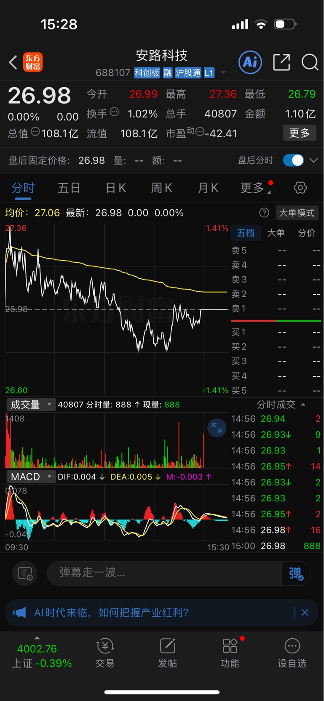The width and height of the screenshot is (324, 701).
Task: Enable 大单模式 button
Action: tap(297, 213)
